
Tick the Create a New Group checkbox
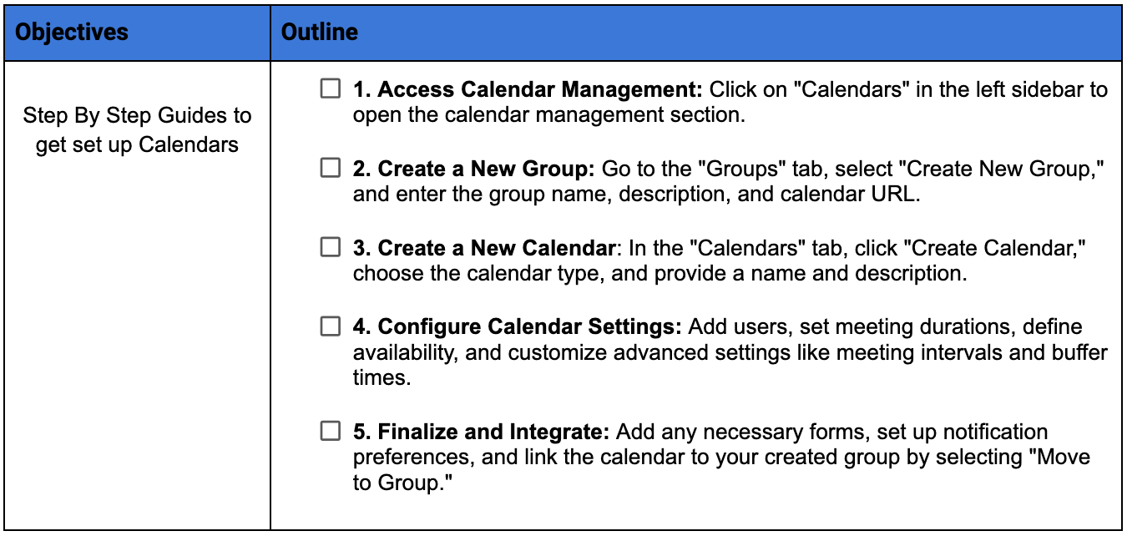(331, 169)
